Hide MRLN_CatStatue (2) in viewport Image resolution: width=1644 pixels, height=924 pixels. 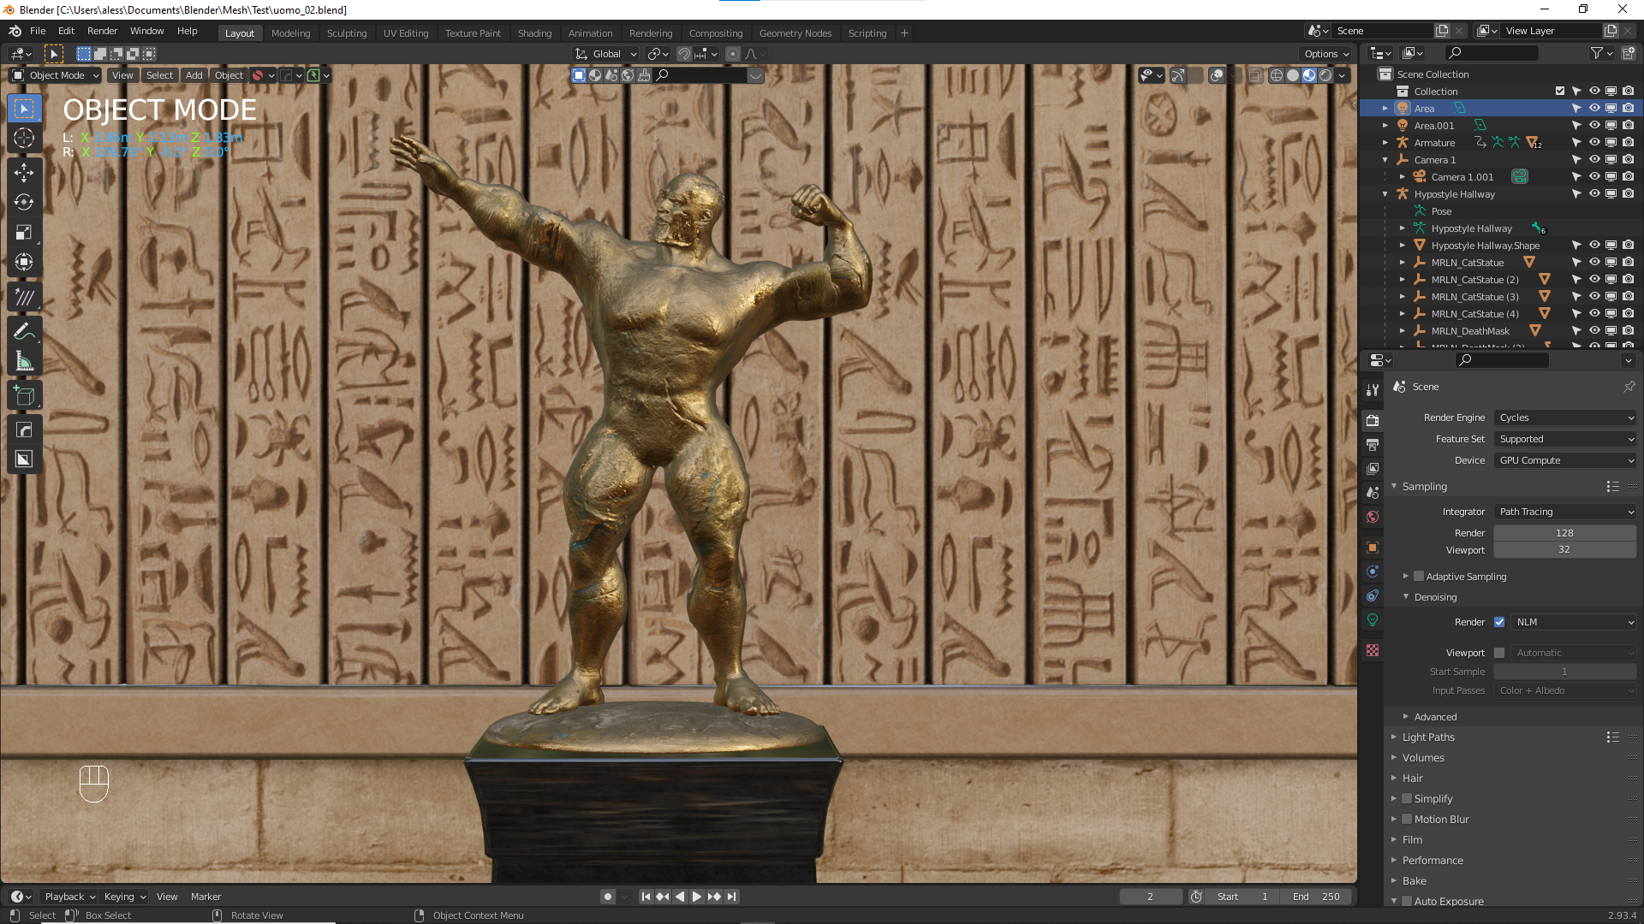coord(1594,280)
